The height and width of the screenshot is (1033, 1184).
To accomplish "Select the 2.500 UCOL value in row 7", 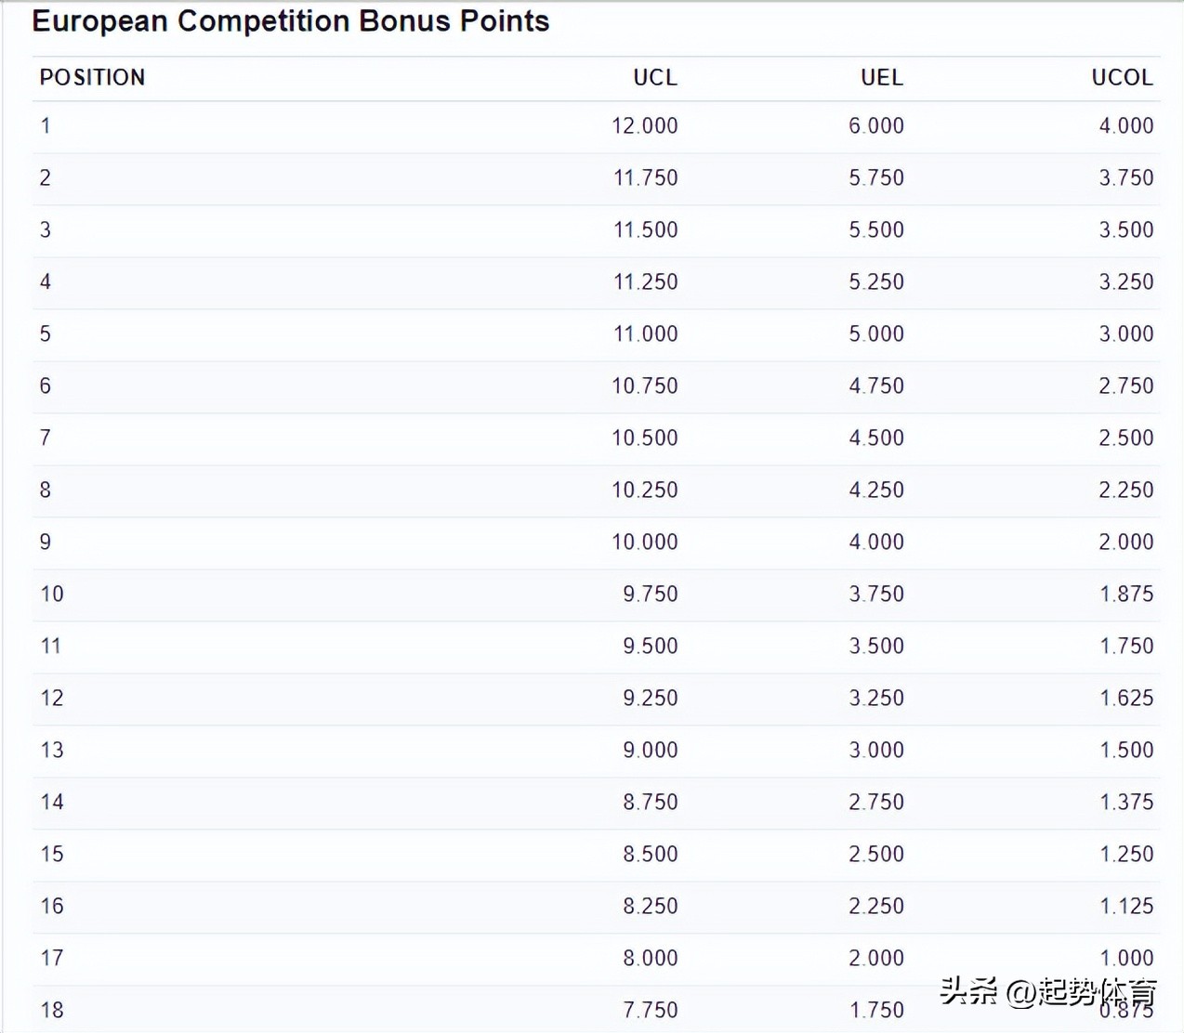I will tap(1126, 438).
